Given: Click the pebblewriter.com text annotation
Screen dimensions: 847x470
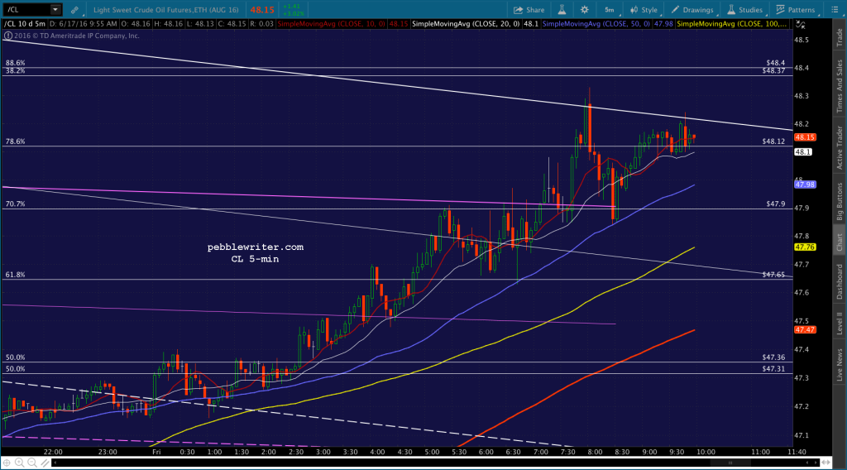Looking at the screenshot, I should tap(256, 247).
